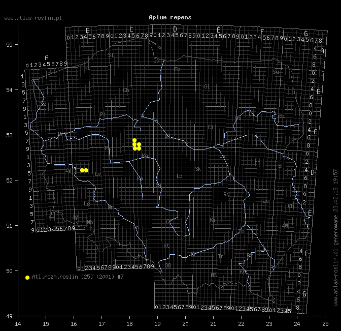Viewport: 341px width, 331px height.
Task: Click longitude label 18 on the bottom axis
Action: point(129,324)
